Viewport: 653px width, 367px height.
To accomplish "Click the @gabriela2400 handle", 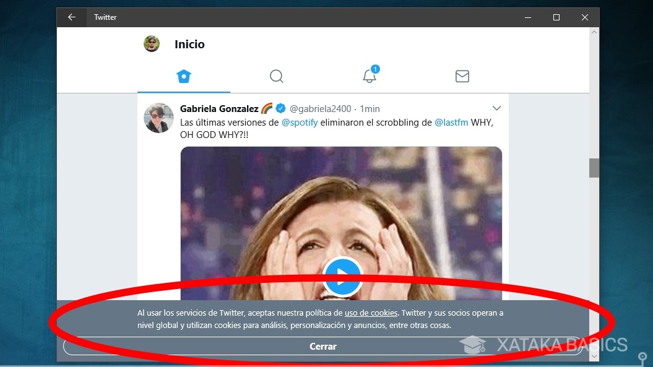I will (321, 109).
